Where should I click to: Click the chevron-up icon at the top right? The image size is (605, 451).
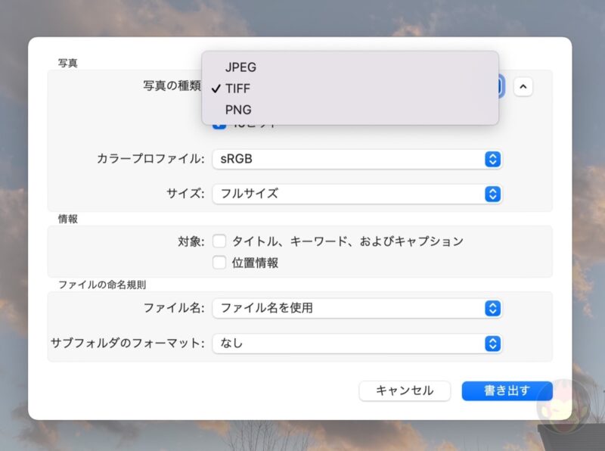(x=524, y=87)
